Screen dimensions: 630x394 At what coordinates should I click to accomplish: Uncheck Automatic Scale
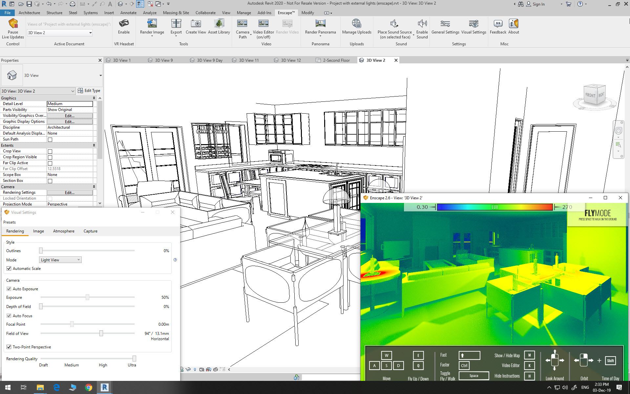pyautogui.click(x=9, y=269)
